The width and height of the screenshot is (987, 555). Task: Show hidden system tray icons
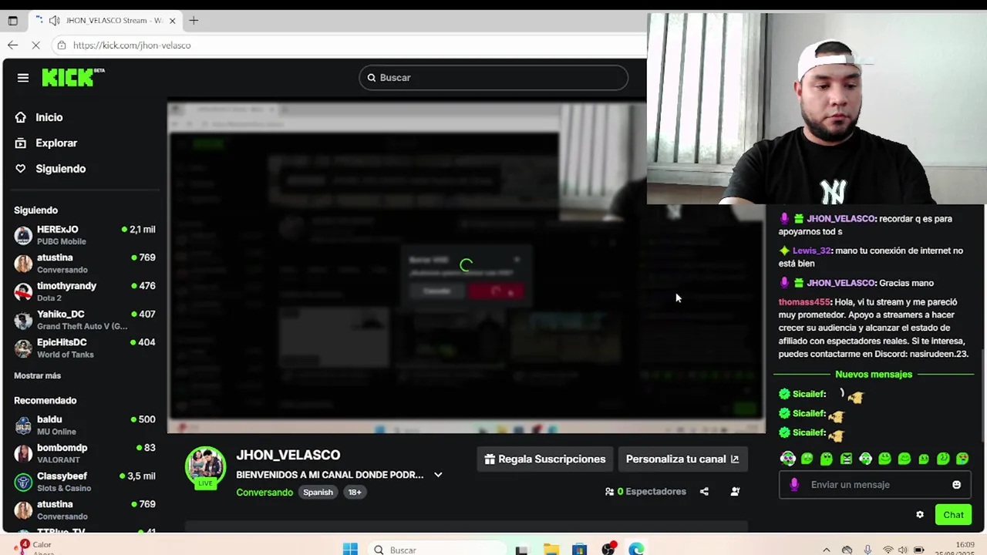click(x=827, y=550)
